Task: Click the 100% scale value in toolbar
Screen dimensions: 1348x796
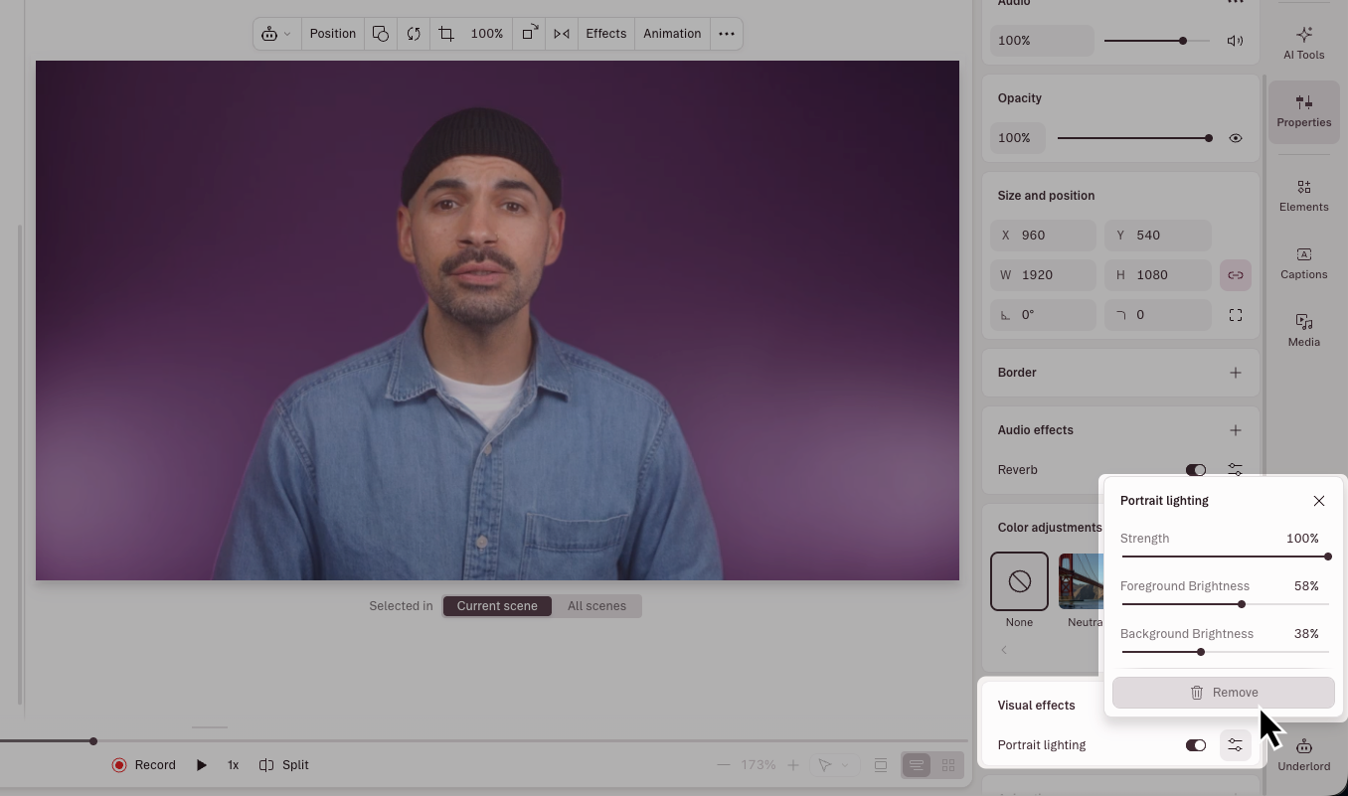Action: 487,34
